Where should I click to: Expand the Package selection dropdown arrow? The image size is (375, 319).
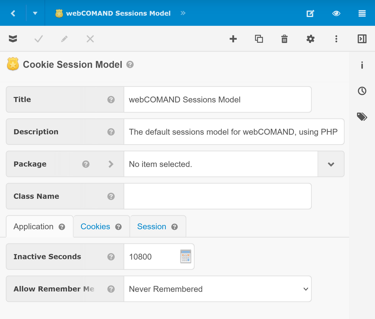pos(331,164)
